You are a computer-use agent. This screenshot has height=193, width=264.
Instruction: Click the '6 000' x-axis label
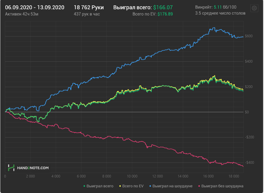(x=81, y=176)
